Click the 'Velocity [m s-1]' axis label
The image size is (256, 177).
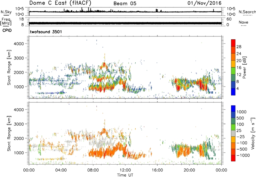click(x=253, y=133)
